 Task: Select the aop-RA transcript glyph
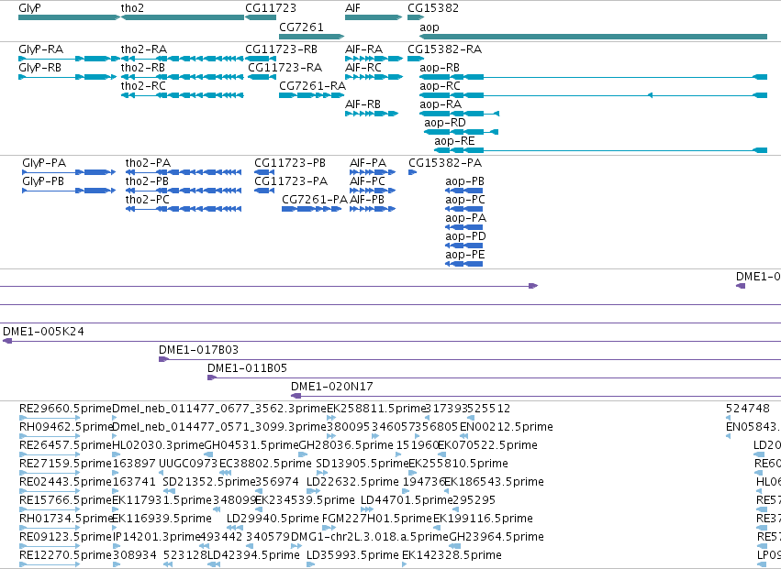pos(459,114)
